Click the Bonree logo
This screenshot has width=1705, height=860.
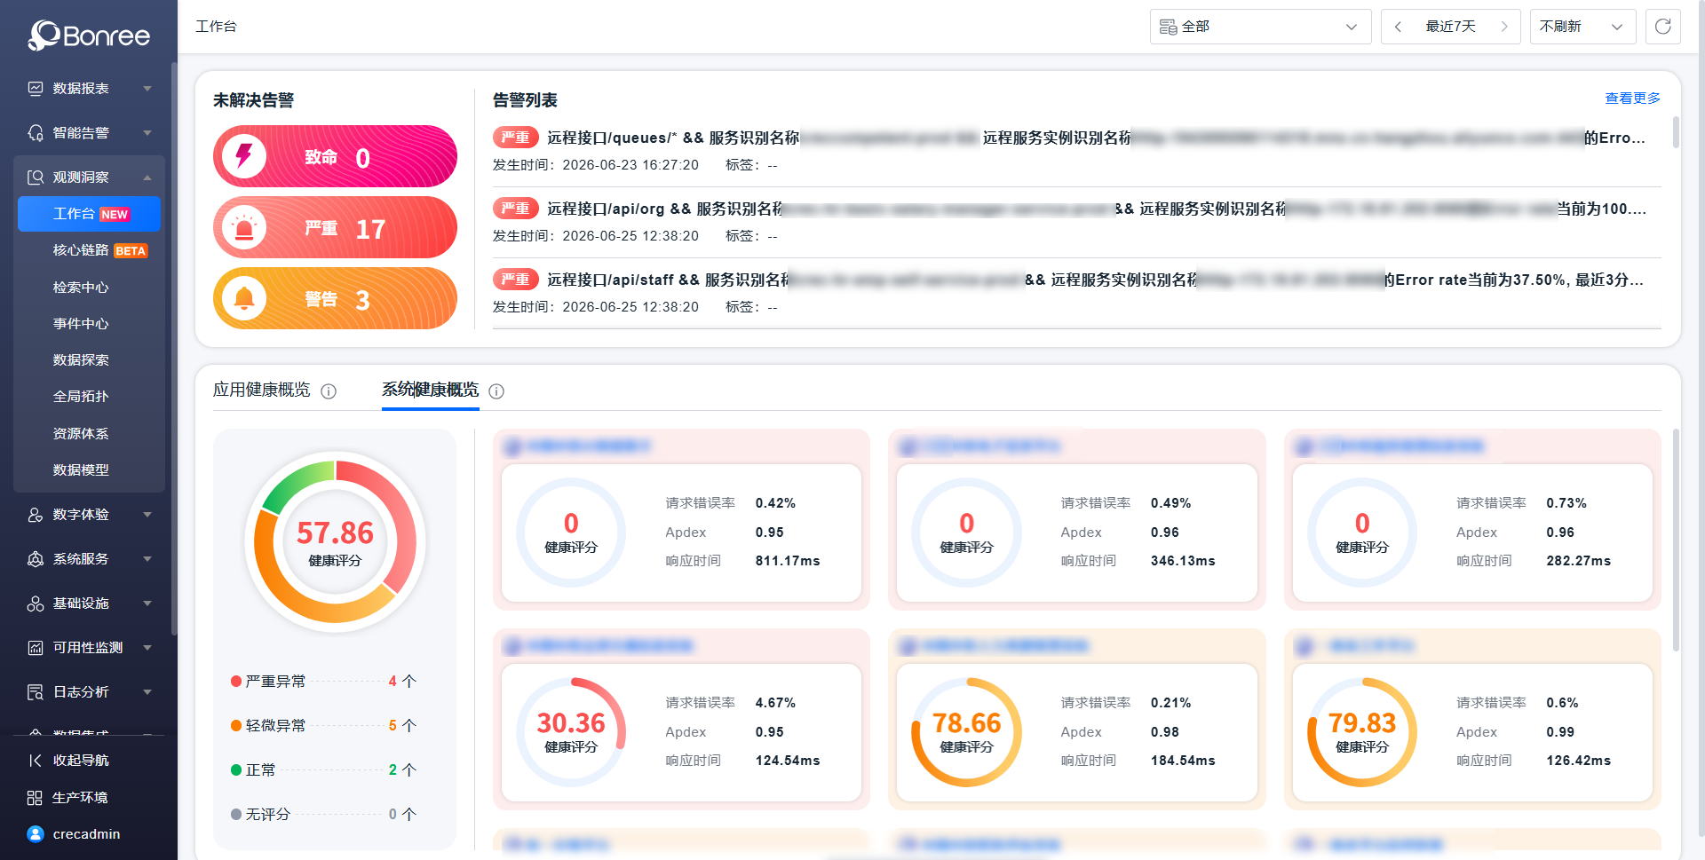tap(89, 36)
